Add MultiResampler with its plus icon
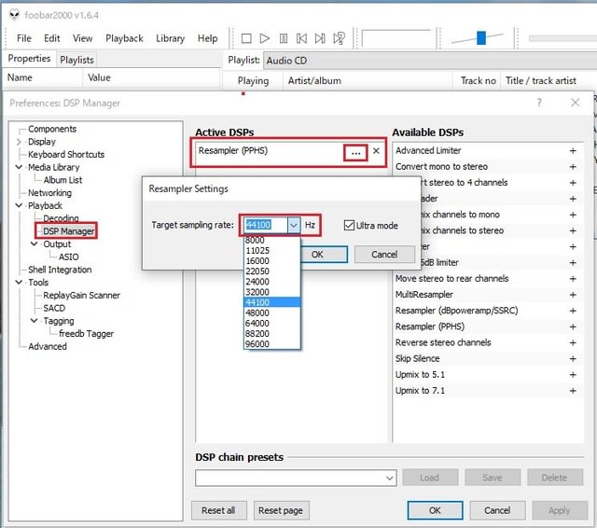This screenshot has height=528, width=597. (573, 295)
